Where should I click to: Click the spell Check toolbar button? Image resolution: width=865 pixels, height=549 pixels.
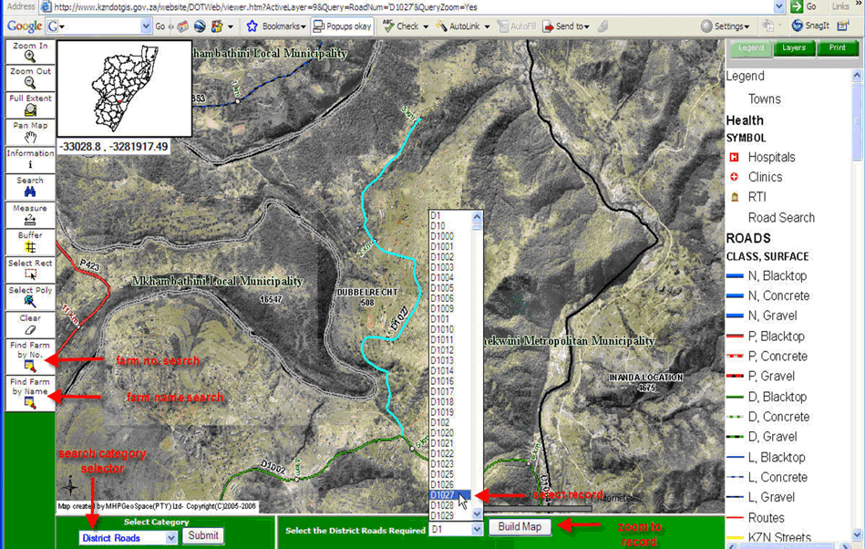coord(406,26)
